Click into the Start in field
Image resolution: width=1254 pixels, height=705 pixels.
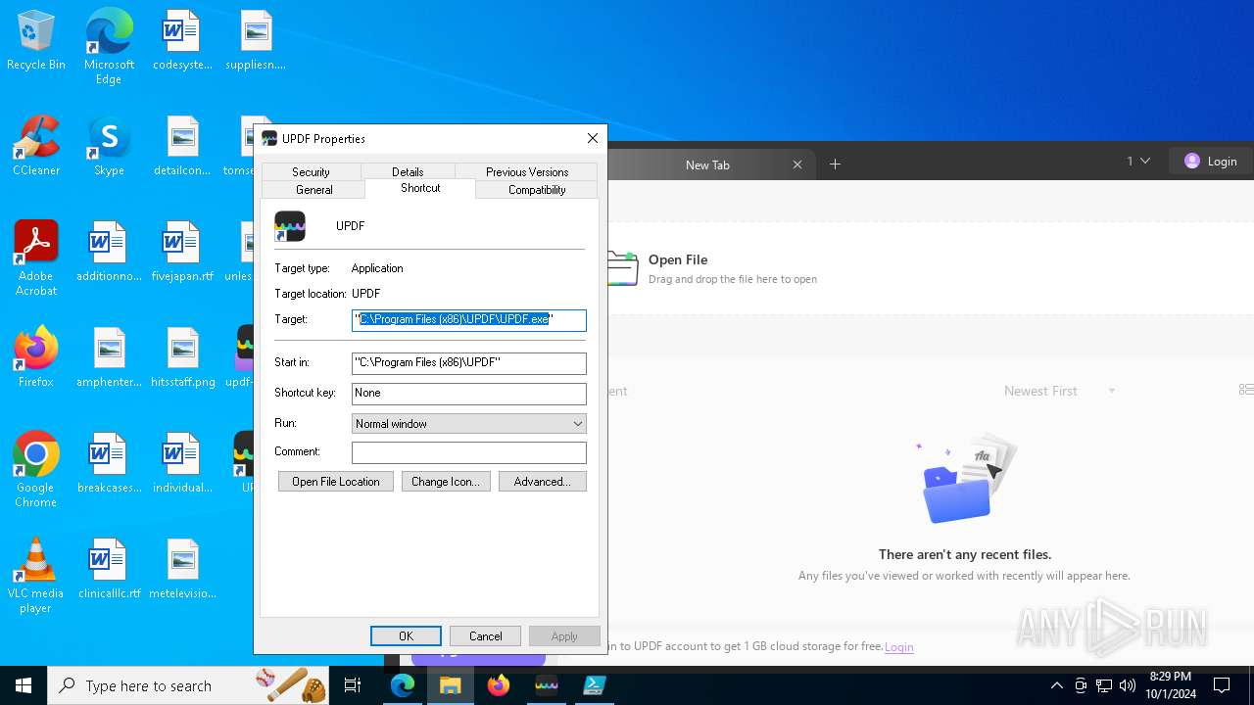click(x=469, y=363)
